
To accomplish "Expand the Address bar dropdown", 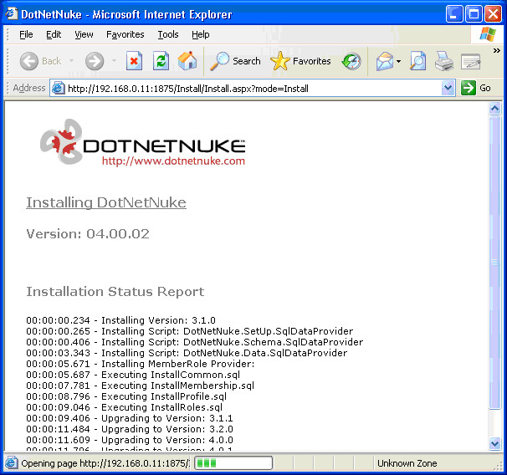I will pyautogui.click(x=448, y=88).
